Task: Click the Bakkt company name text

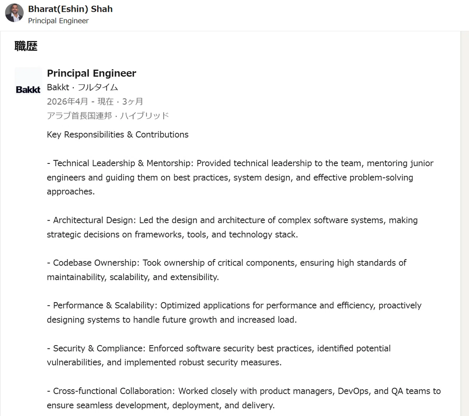Action: (58, 87)
